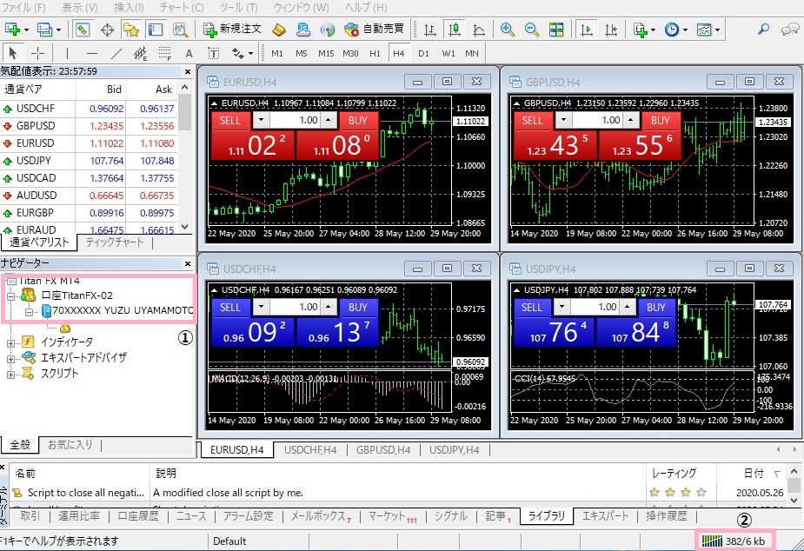Zoom in on the chart
Screen dimensions: 804x551
click(507, 30)
